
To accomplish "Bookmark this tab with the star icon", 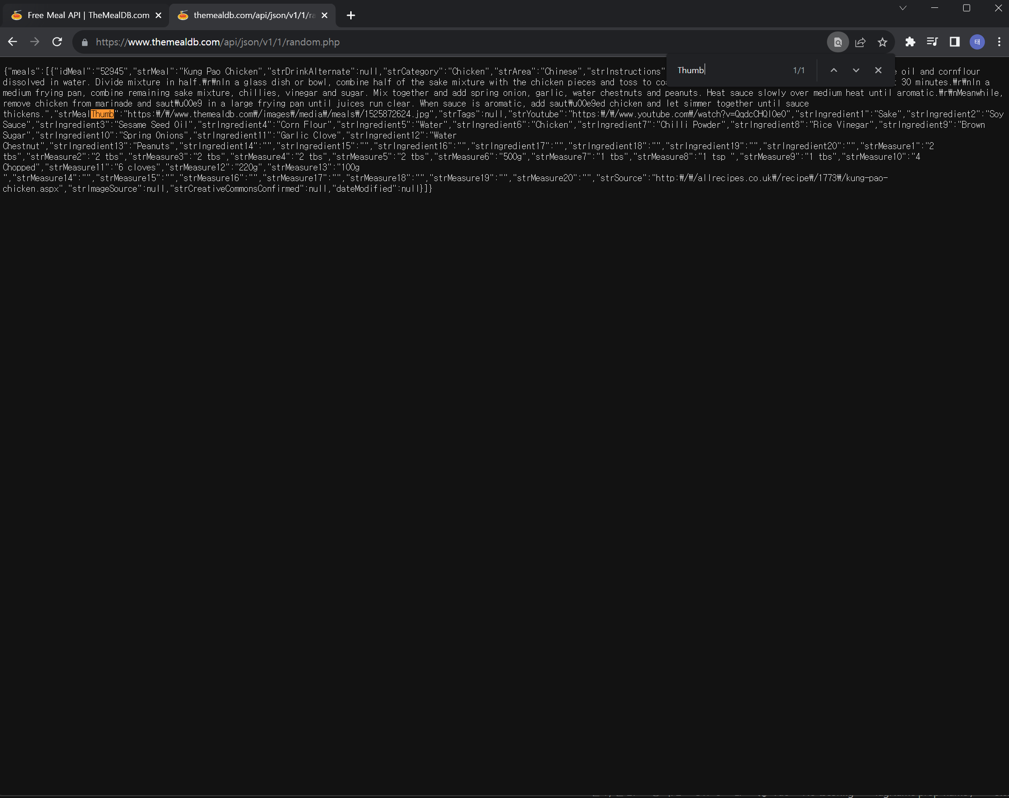I will (883, 43).
